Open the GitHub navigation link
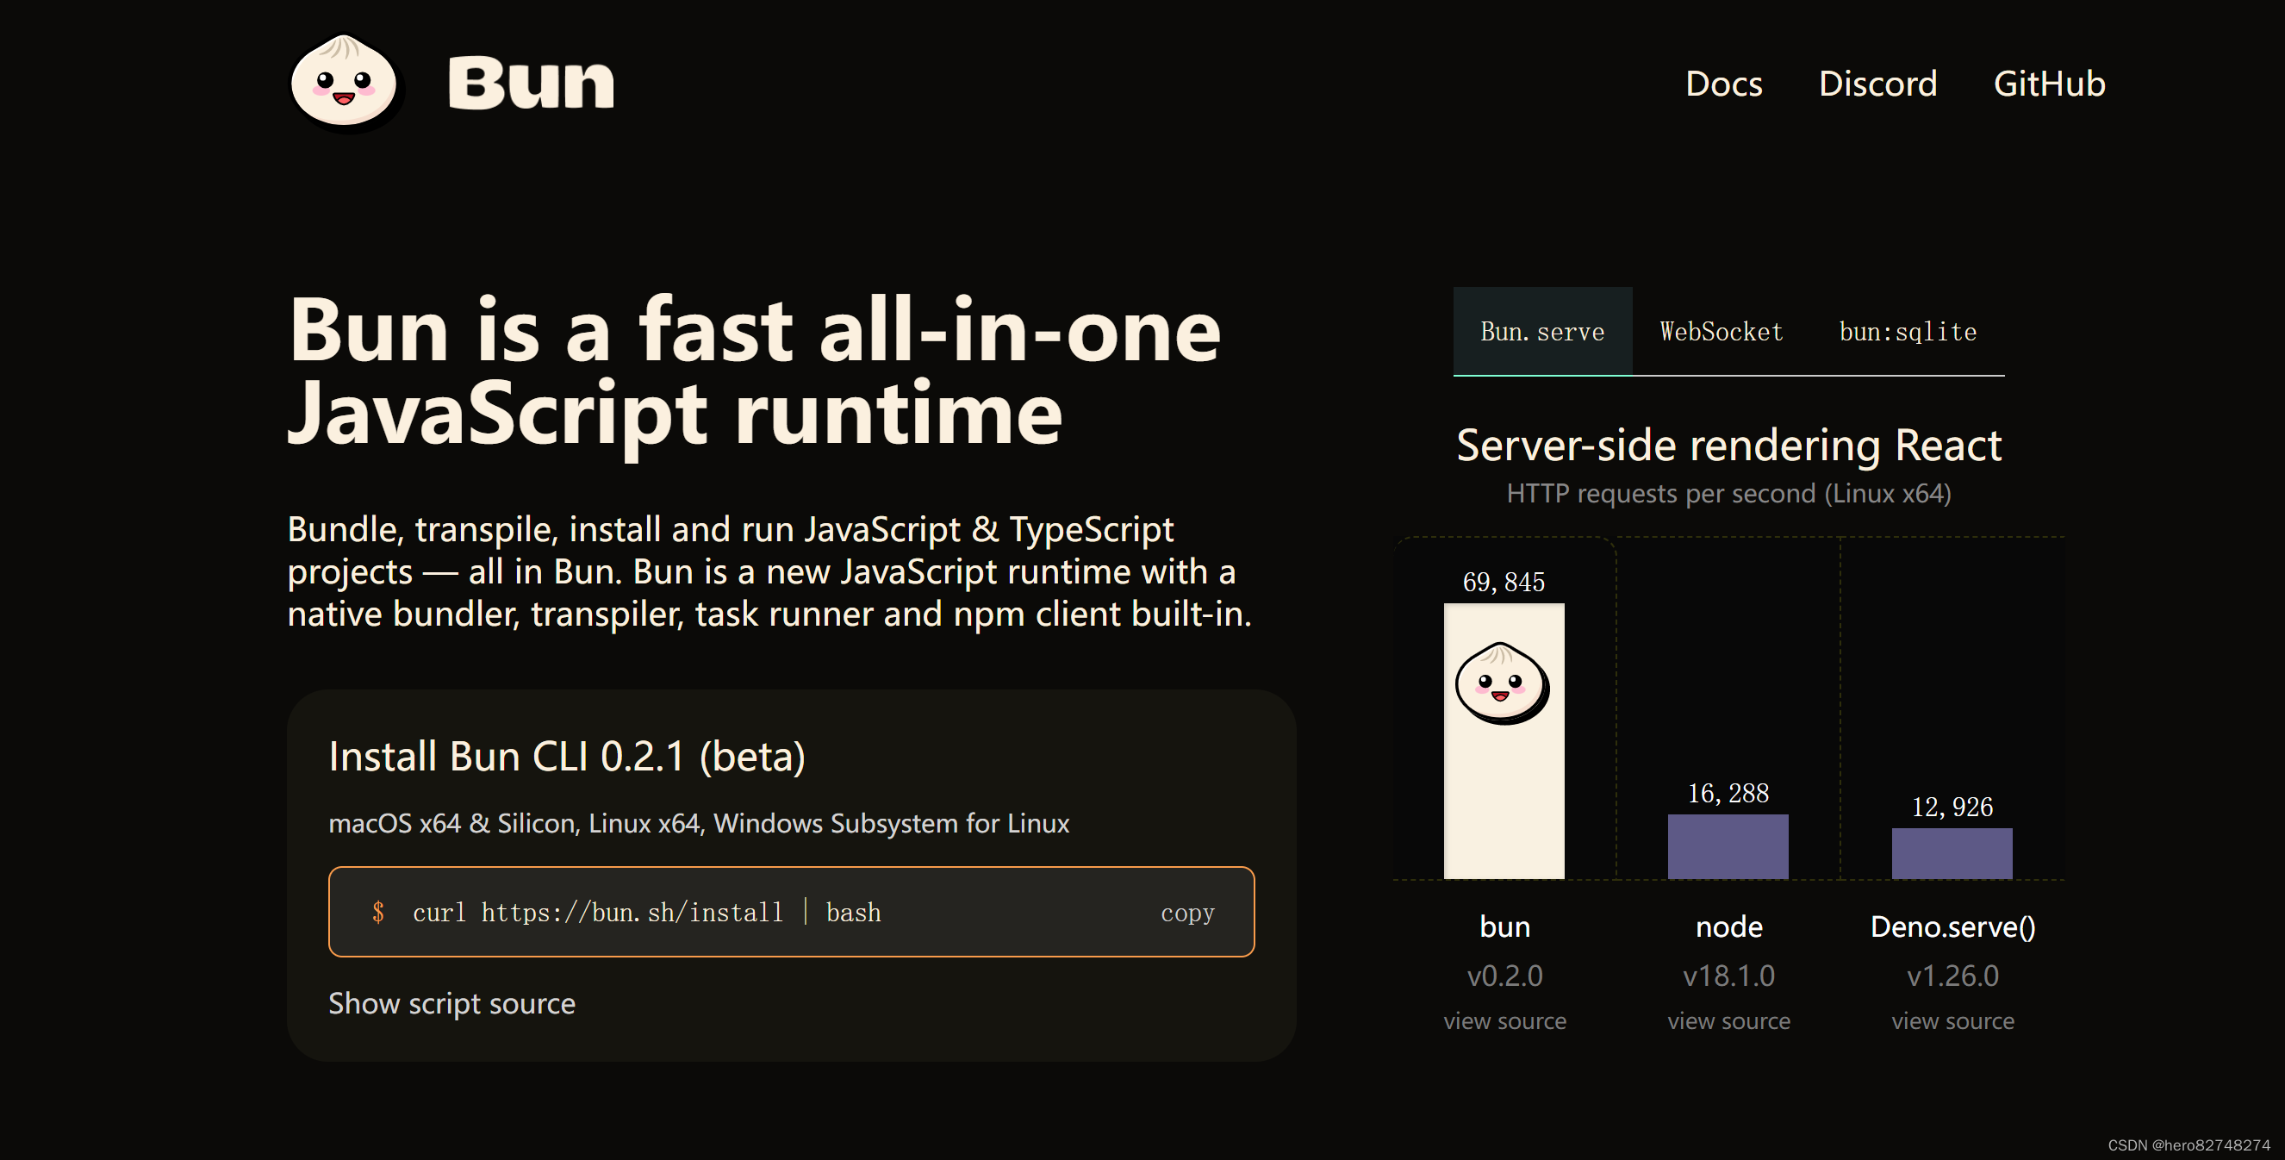This screenshot has width=2285, height=1160. tap(2049, 84)
